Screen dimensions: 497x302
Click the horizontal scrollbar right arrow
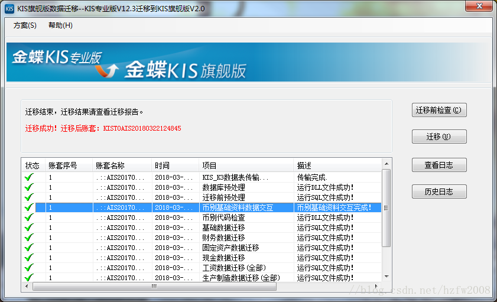pyautogui.click(x=376, y=287)
